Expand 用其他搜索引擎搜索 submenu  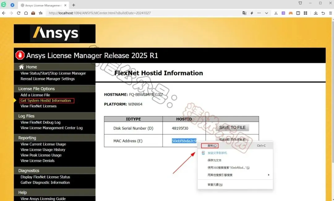point(235,175)
